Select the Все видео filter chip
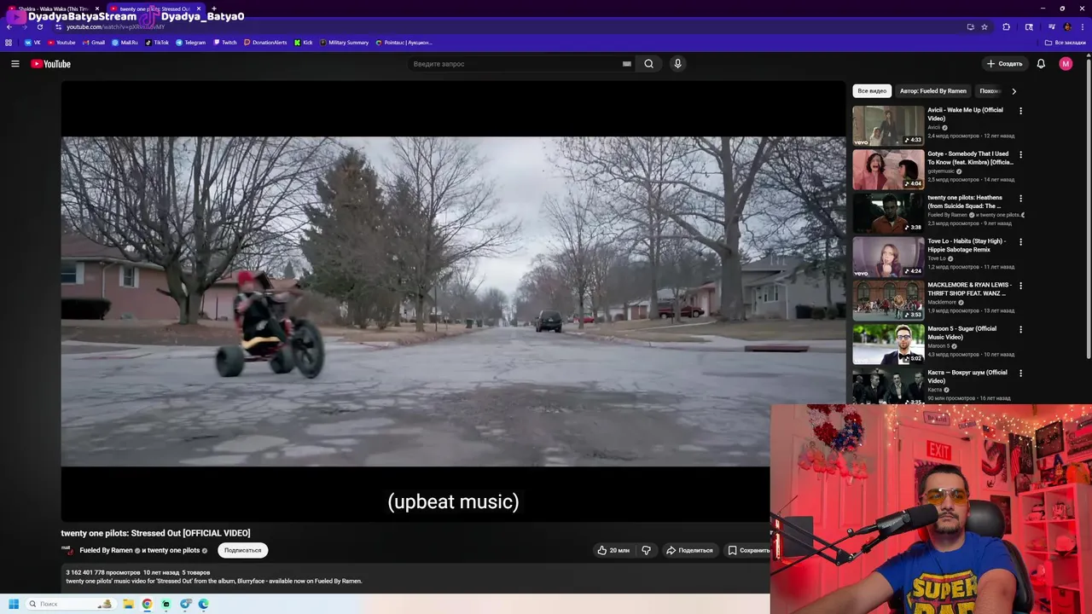Viewport: 1092px width, 614px height. click(x=872, y=90)
